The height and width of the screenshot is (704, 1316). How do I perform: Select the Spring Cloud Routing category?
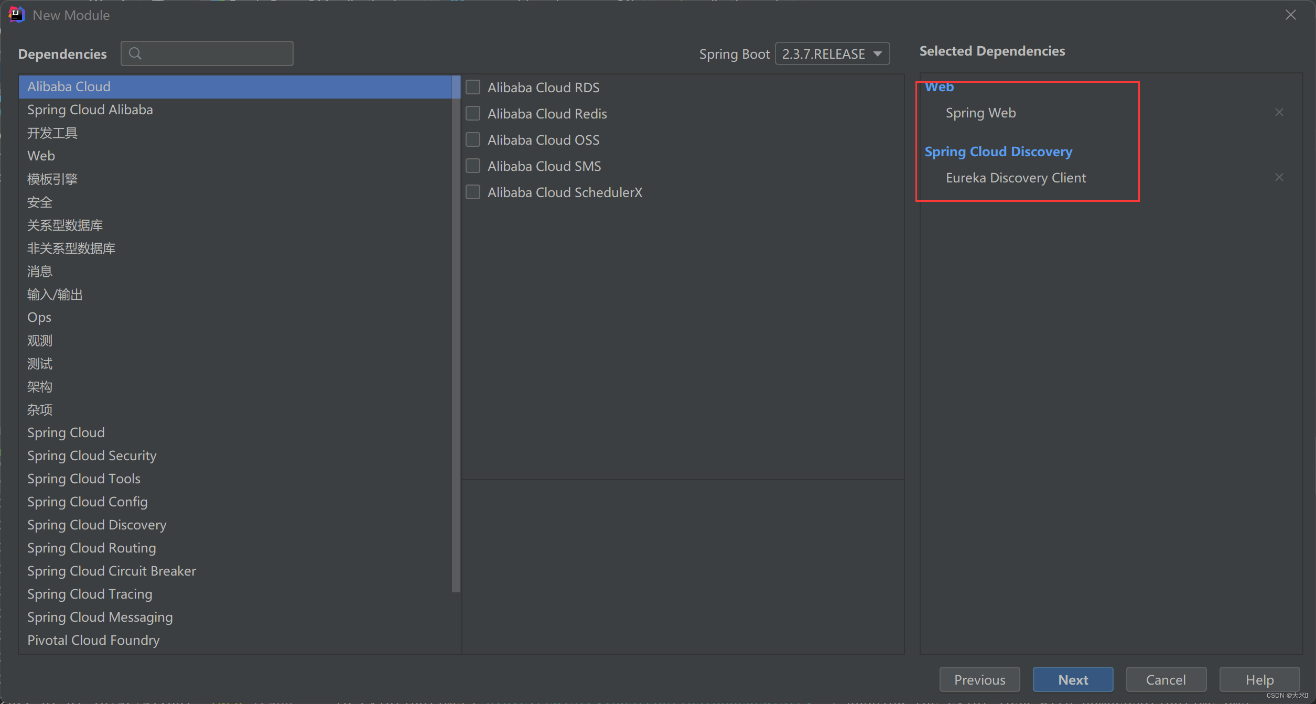coord(235,548)
